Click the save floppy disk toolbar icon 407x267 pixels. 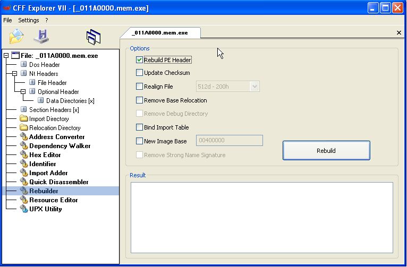coord(41,37)
